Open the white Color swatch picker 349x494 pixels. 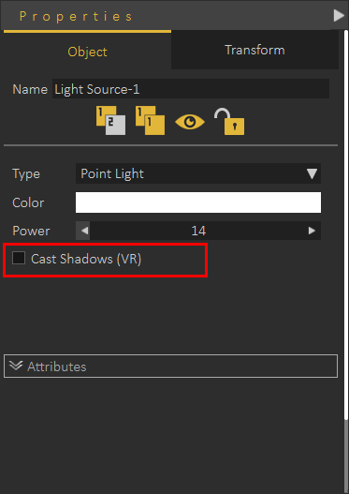click(198, 202)
